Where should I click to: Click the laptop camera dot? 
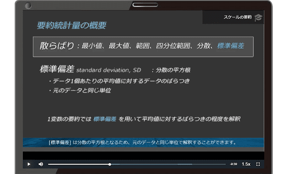pos(28,5)
